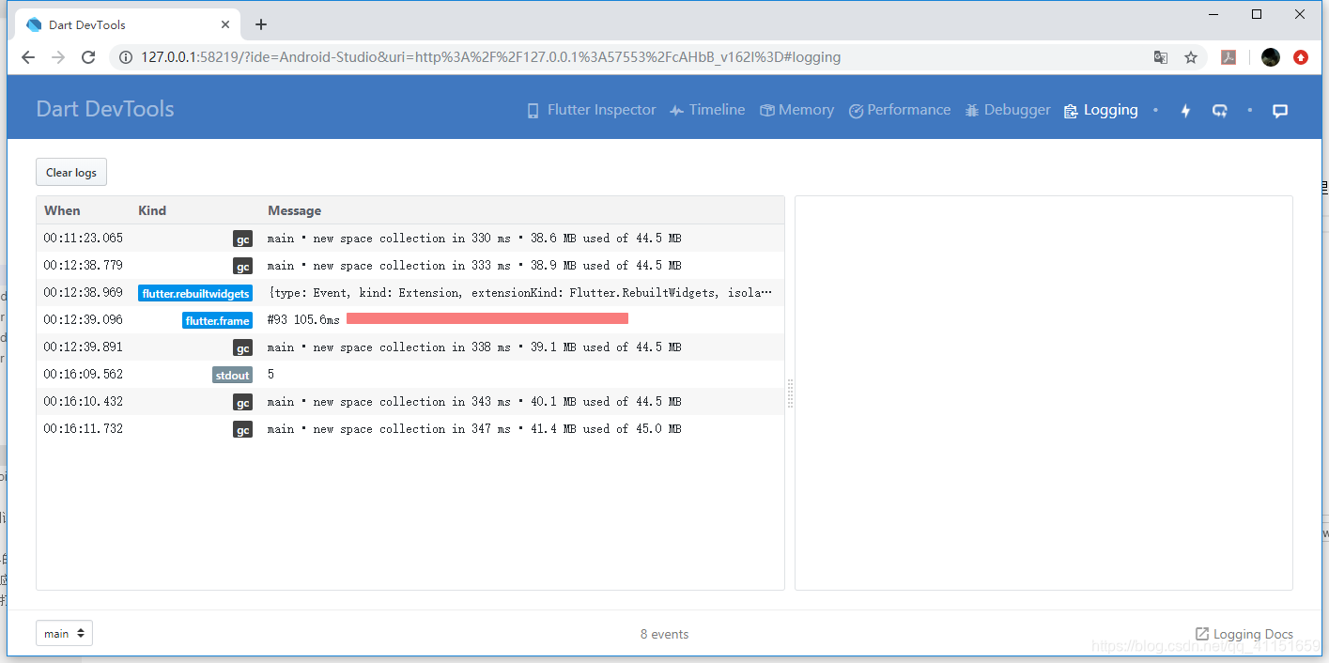Image resolution: width=1329 pixels, height=663 pixels.
Task: Select the stdout log row with 5
Action: pos(410,375)
